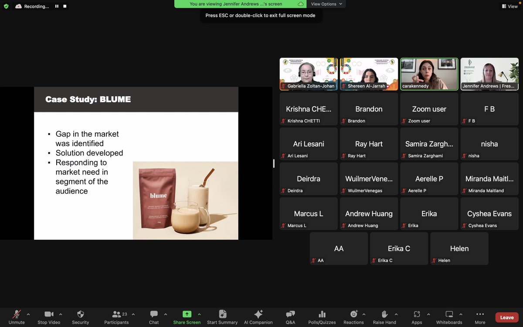This screenshot has width=523, height=327.
Task: Select nisha participant tile
Action: tap(489, 144)
